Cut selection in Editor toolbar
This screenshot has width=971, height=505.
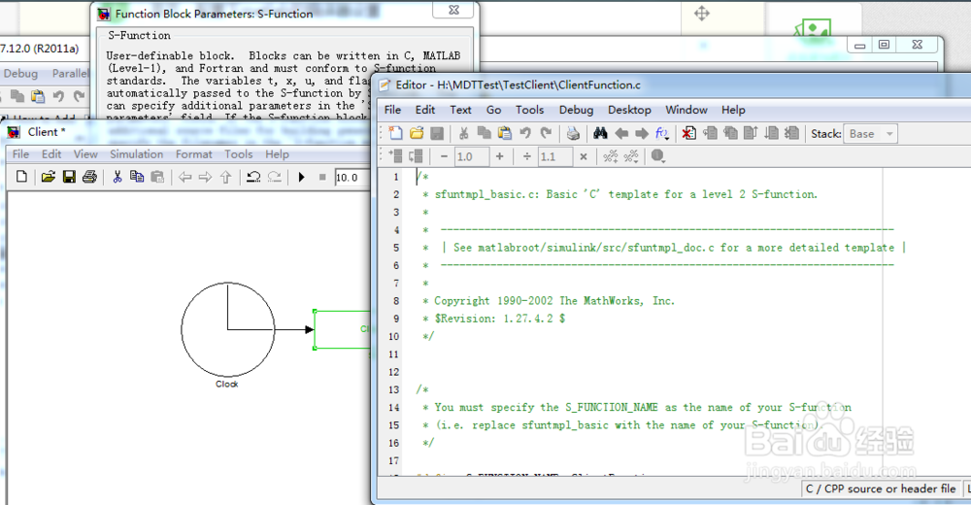tap(463, 133)
